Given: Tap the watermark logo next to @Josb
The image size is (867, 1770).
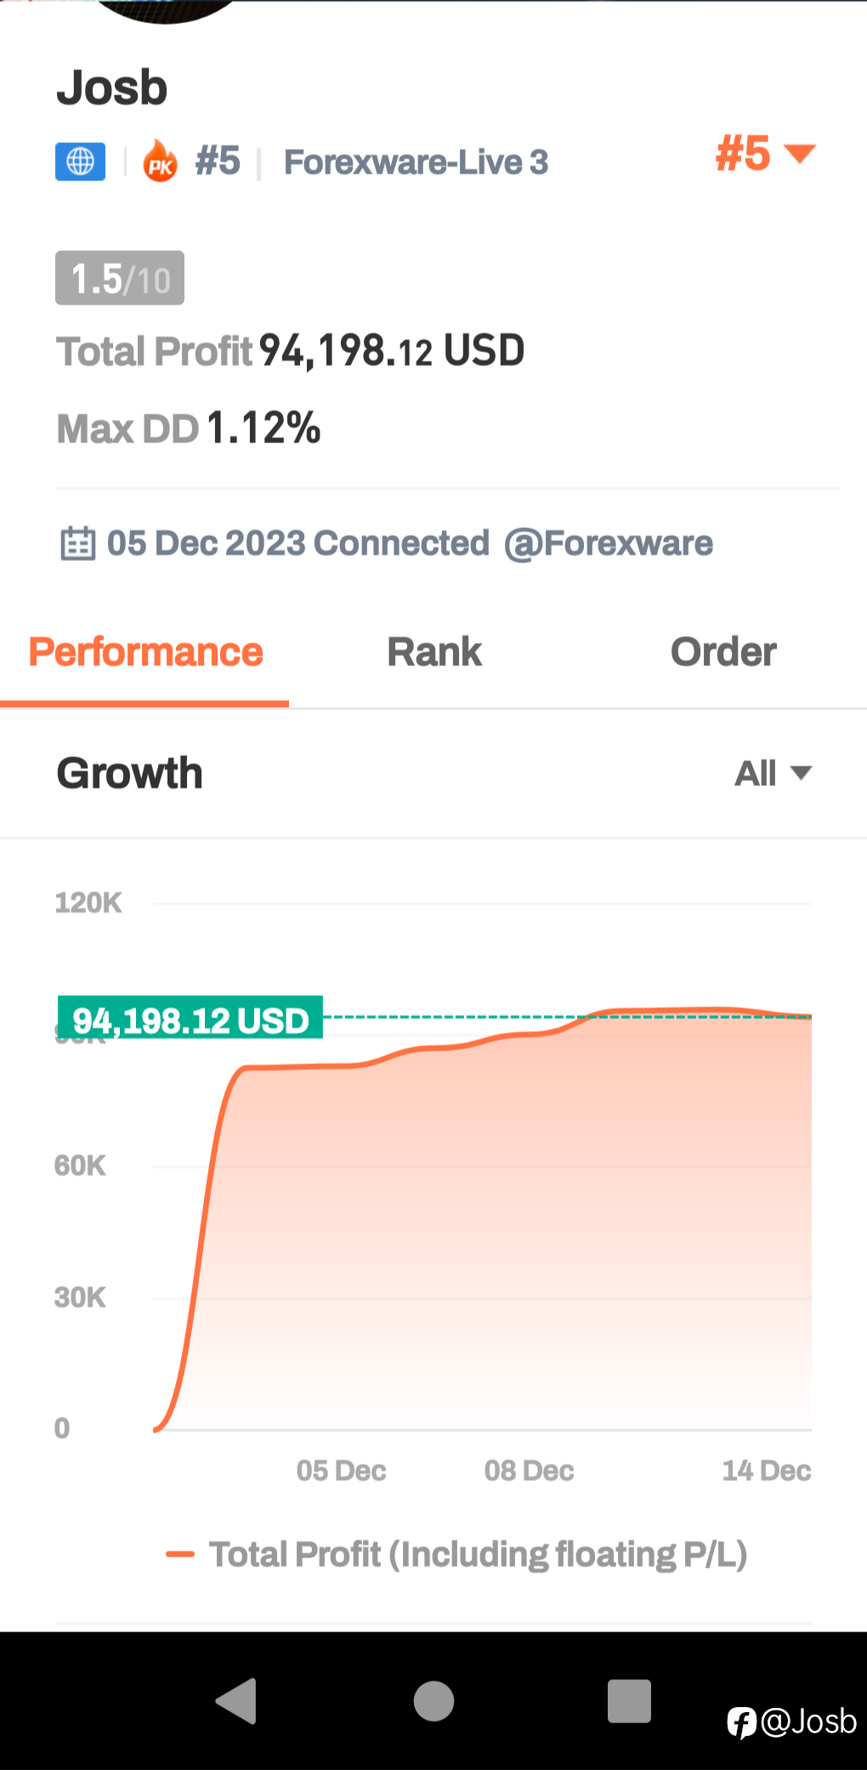Looking at the screenshot, I should (741, 1722).
